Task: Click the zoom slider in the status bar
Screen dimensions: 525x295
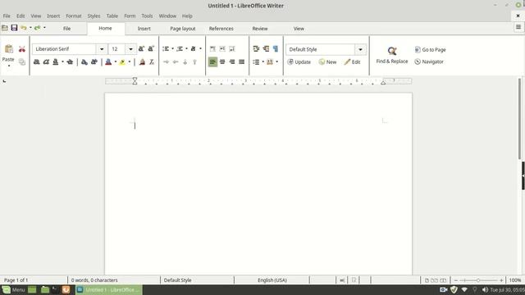Action: click(478, 280)
